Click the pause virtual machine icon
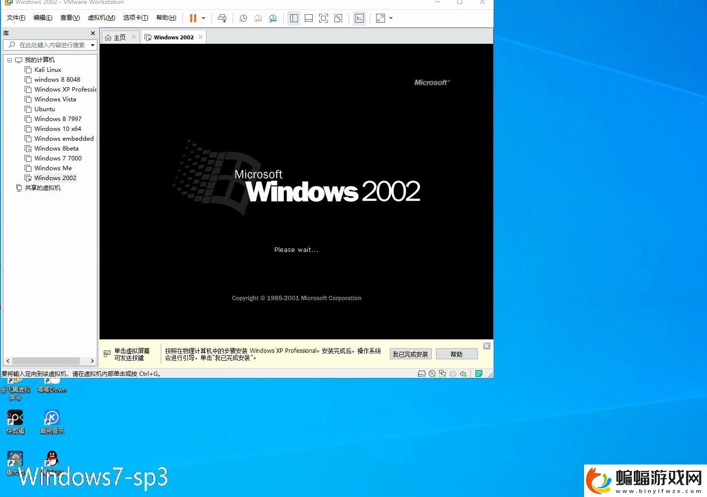The height and width of the screenshot is (497, 707). [193, 18]
